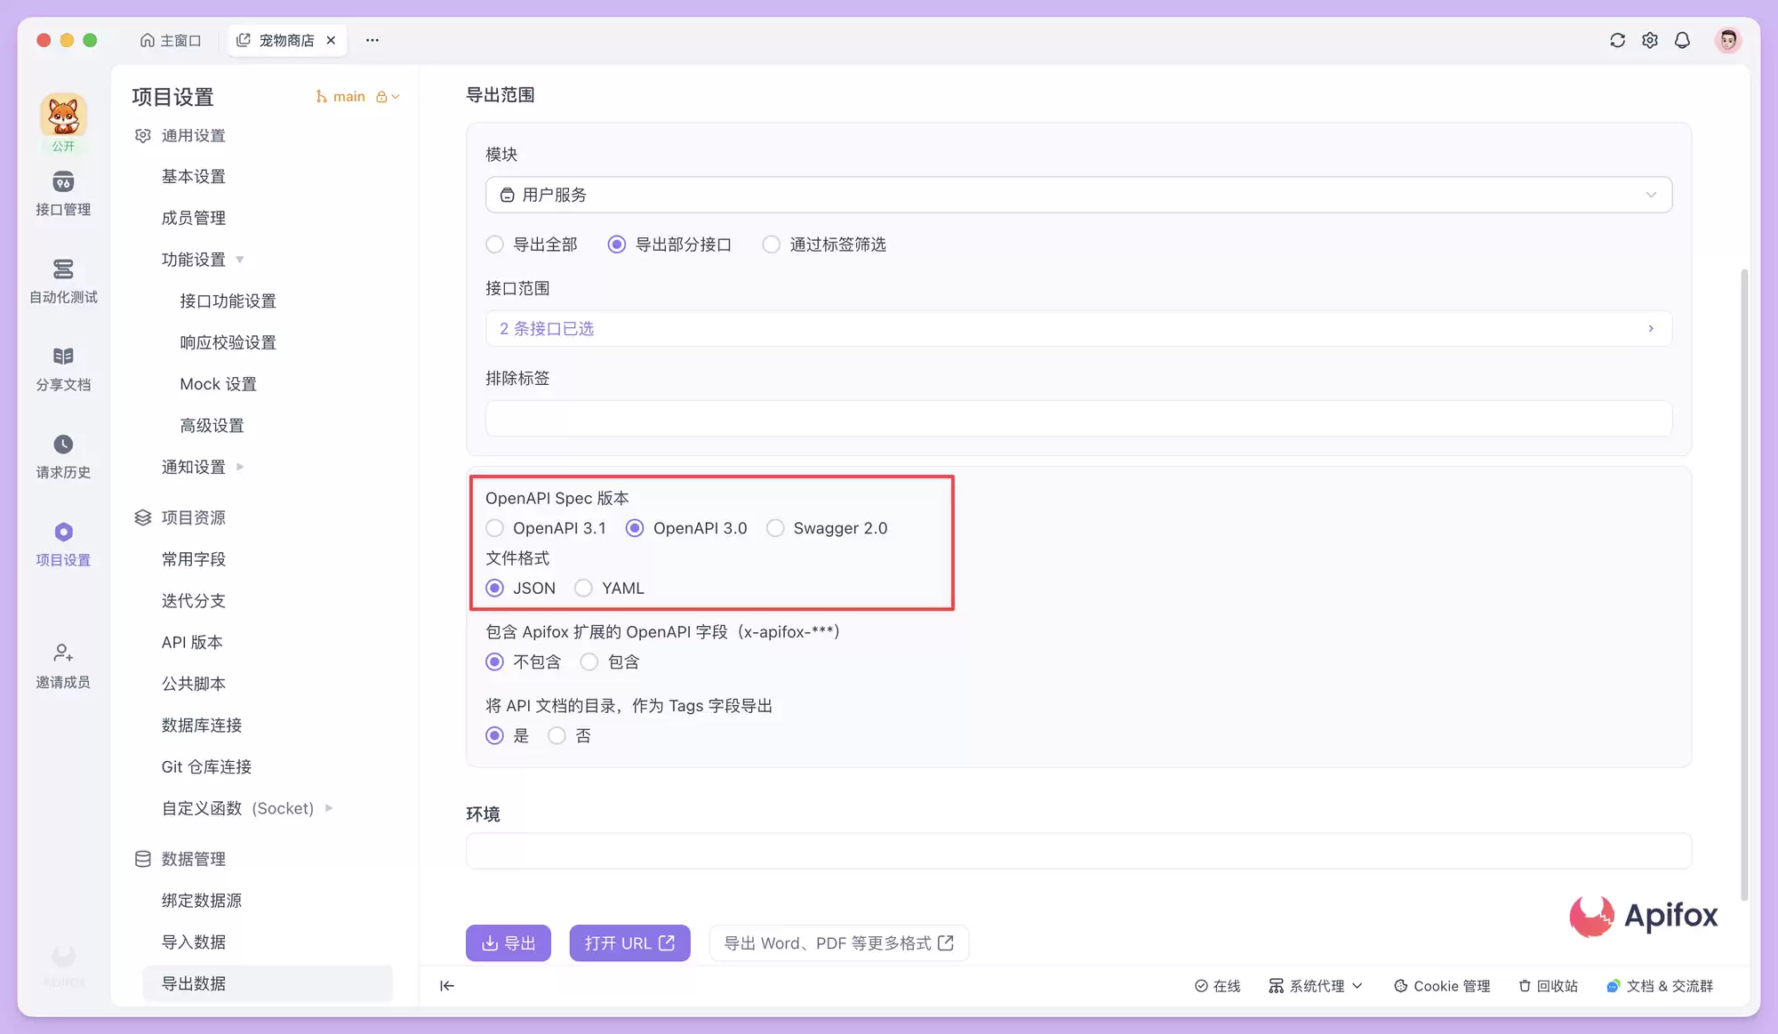Click the 在线 status icon

point(1201,986)
